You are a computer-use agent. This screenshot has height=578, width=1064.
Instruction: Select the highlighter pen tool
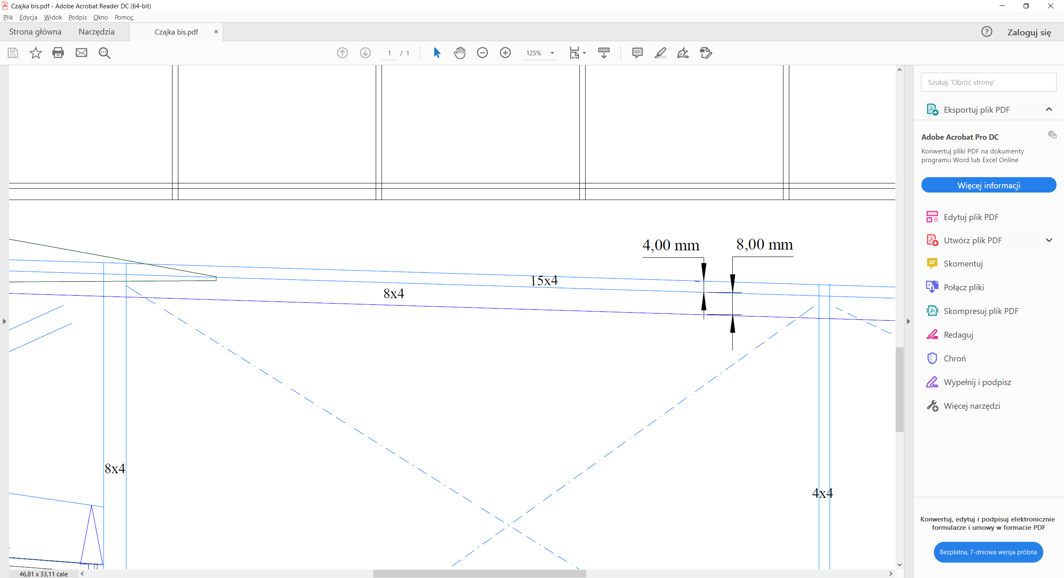(660, 53)
